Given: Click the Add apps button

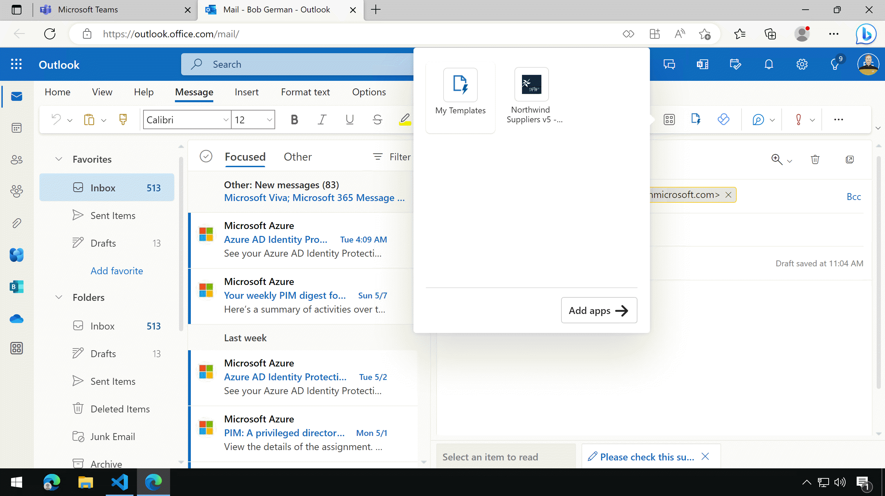Looking at the screenshot, I should coord(599,310).
